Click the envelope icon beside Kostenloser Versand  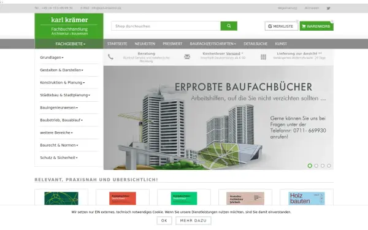coord(187,57)
